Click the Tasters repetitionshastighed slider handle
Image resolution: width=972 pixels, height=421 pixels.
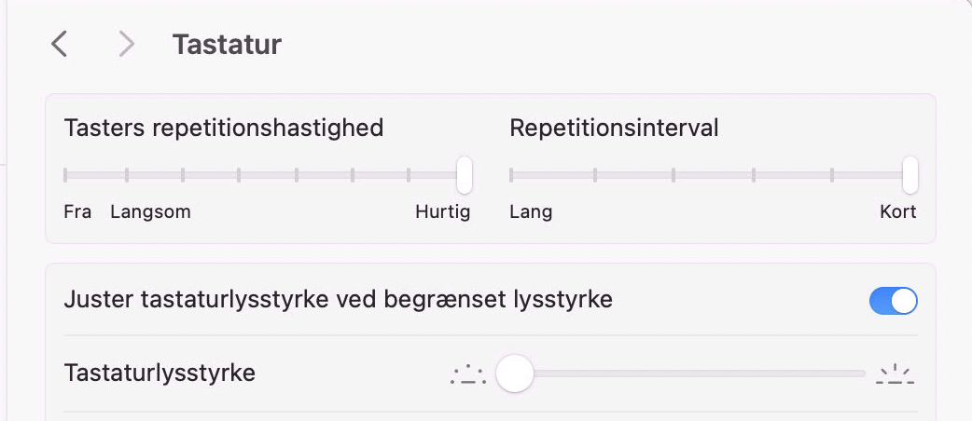(464, 174)
